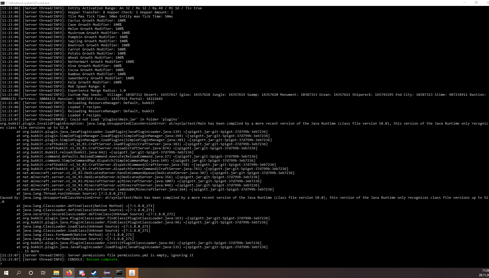The width and height of the screenshot is (489, 278).
Task: Click the 'NetherWart Growth Modifier: 100%' line
Action: pos(67,62)
